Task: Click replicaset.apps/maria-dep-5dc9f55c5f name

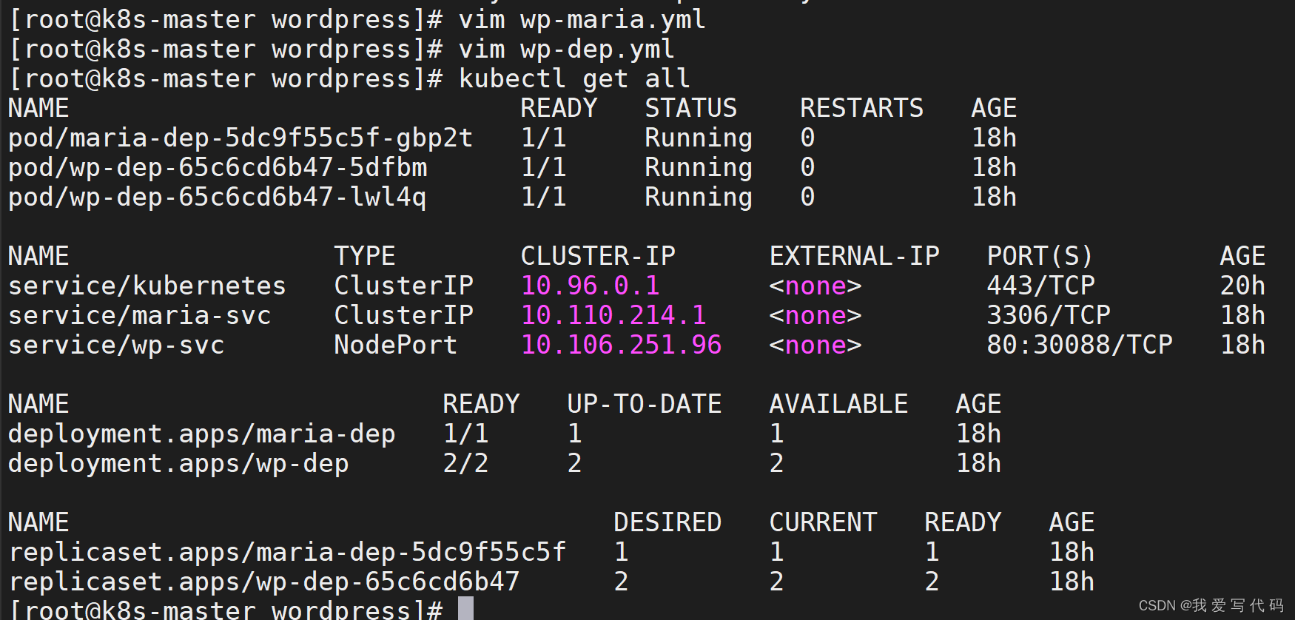Action: click(x=287, y=552)
